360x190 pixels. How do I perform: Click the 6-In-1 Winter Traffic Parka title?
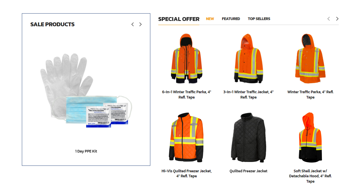point(187,95)
